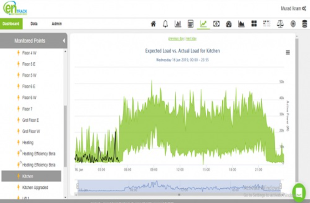Select Heating in Monitored Points list
The image size is (310, 203).
pos(28,142)
